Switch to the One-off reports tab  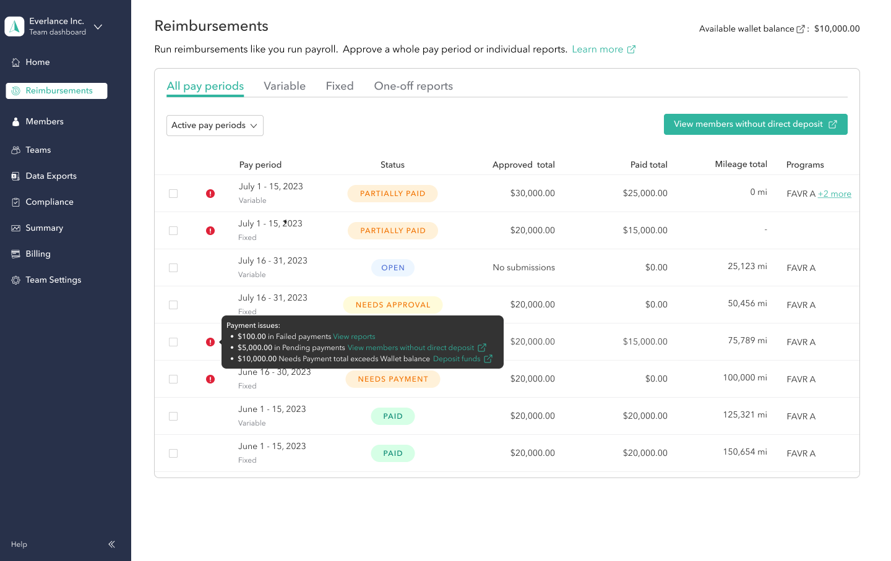coord(413,85)
